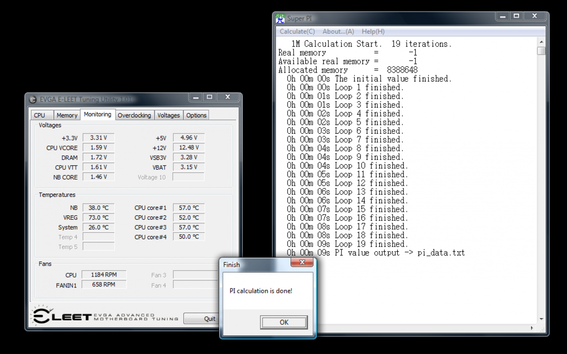This screenshot has width=567, height=354.
Task: Click the empty Temp 4 field
Action: (99, 237)
